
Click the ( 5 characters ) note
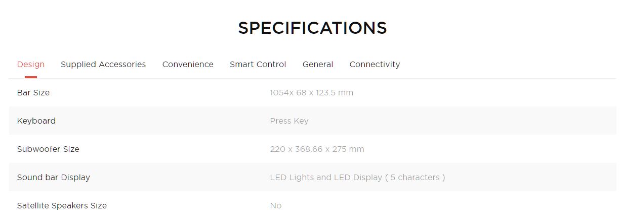[x=415, y=178]
